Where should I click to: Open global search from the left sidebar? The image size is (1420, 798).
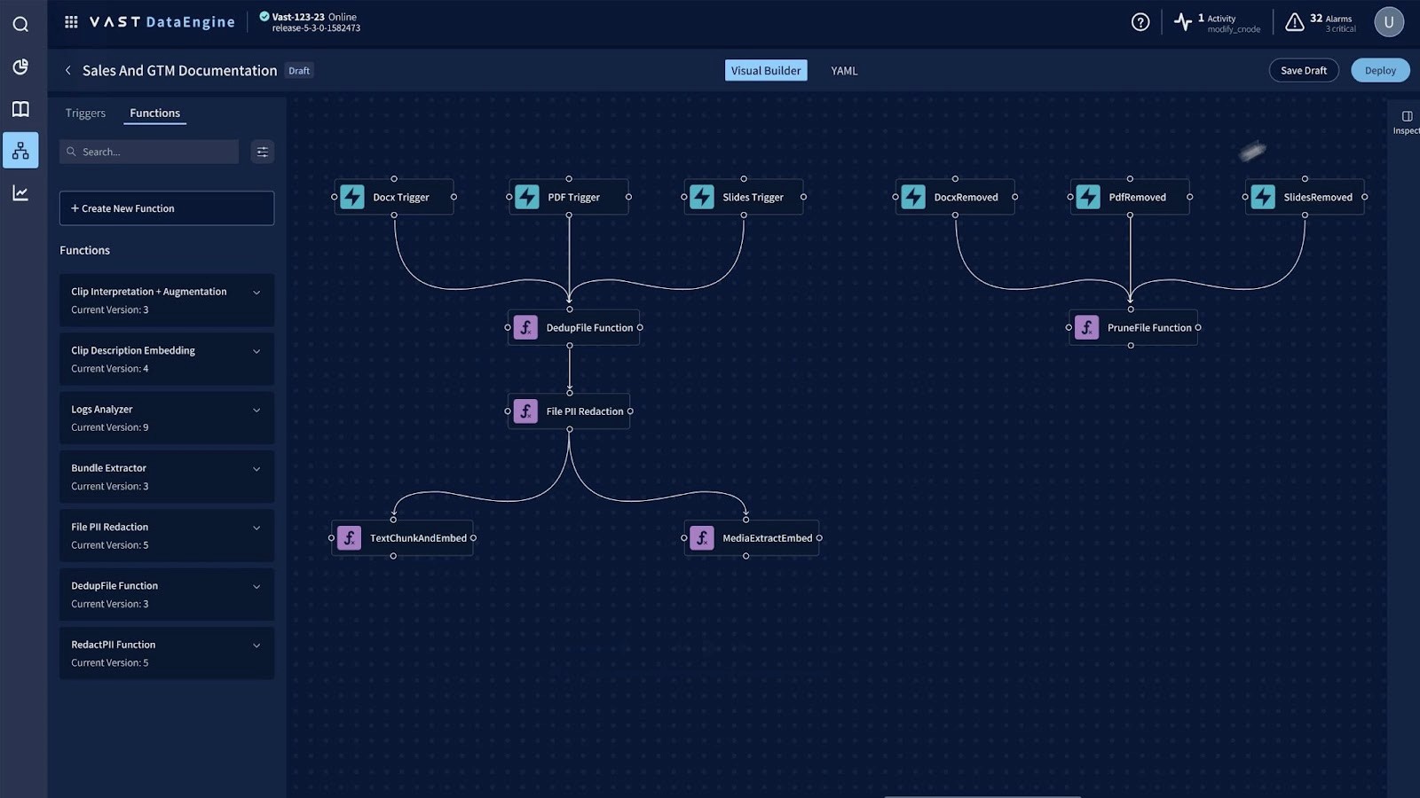click(x=20, y=24)
